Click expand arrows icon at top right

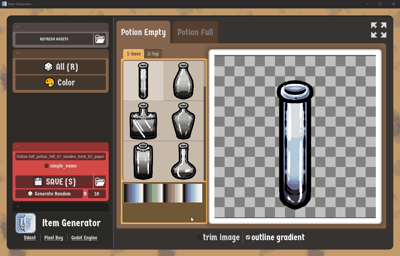379,30
